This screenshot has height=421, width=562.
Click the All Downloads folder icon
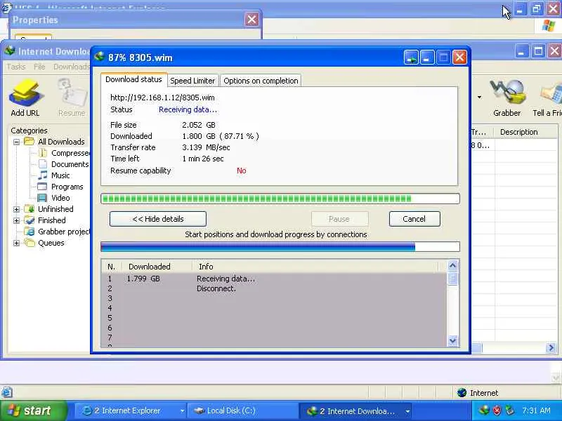tap(29, 142)
